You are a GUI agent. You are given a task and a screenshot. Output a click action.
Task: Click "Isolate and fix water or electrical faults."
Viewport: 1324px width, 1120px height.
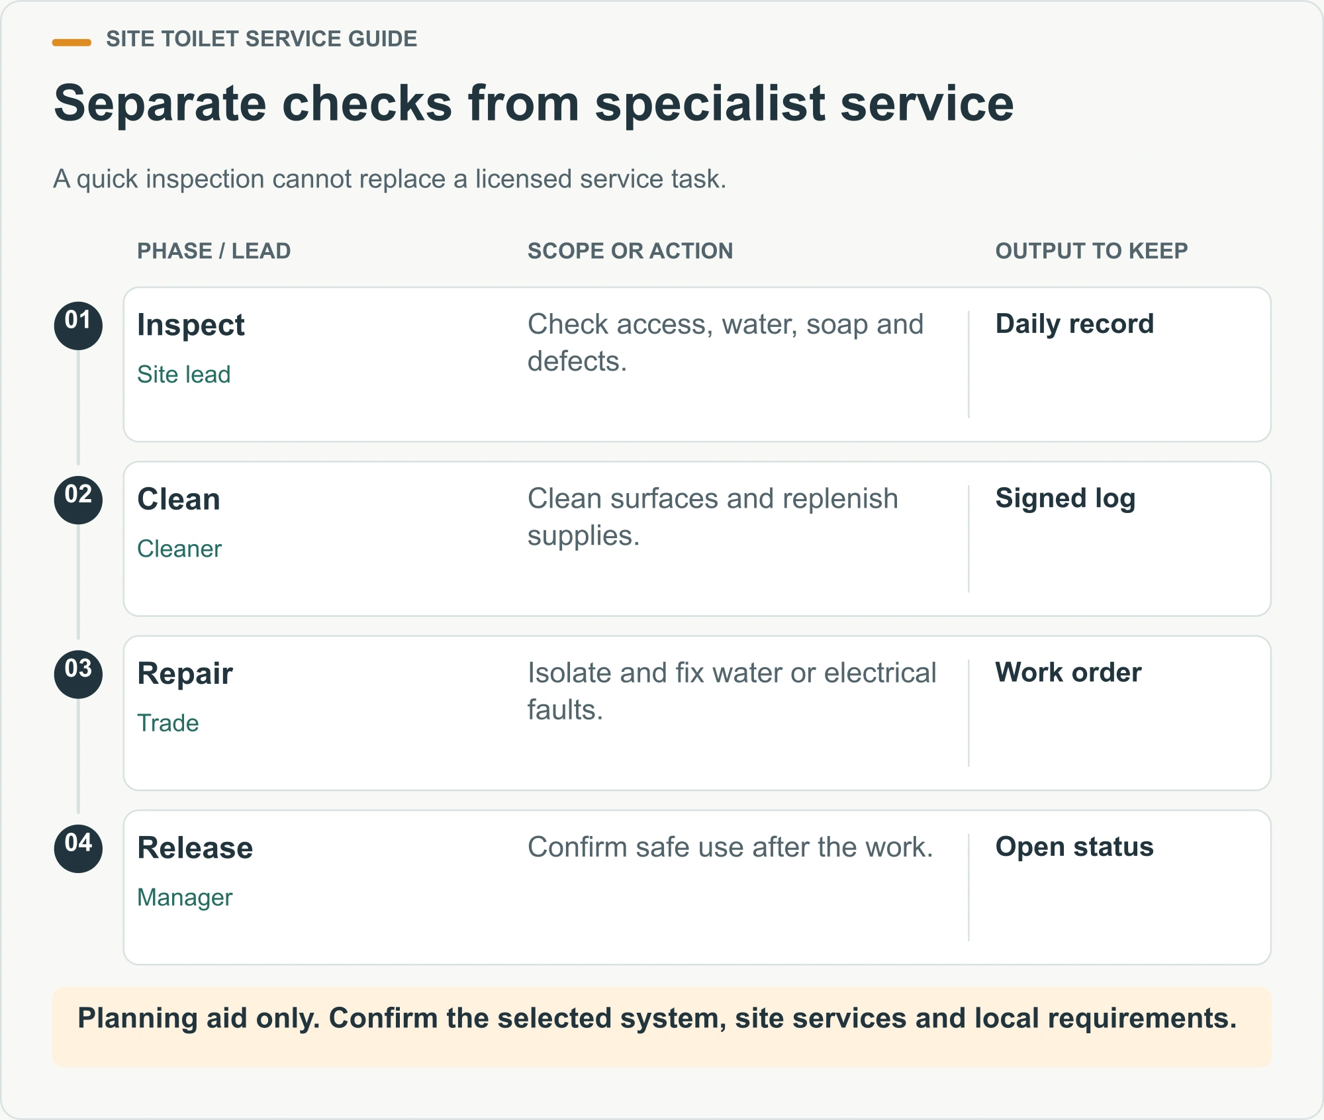[732, 691]
